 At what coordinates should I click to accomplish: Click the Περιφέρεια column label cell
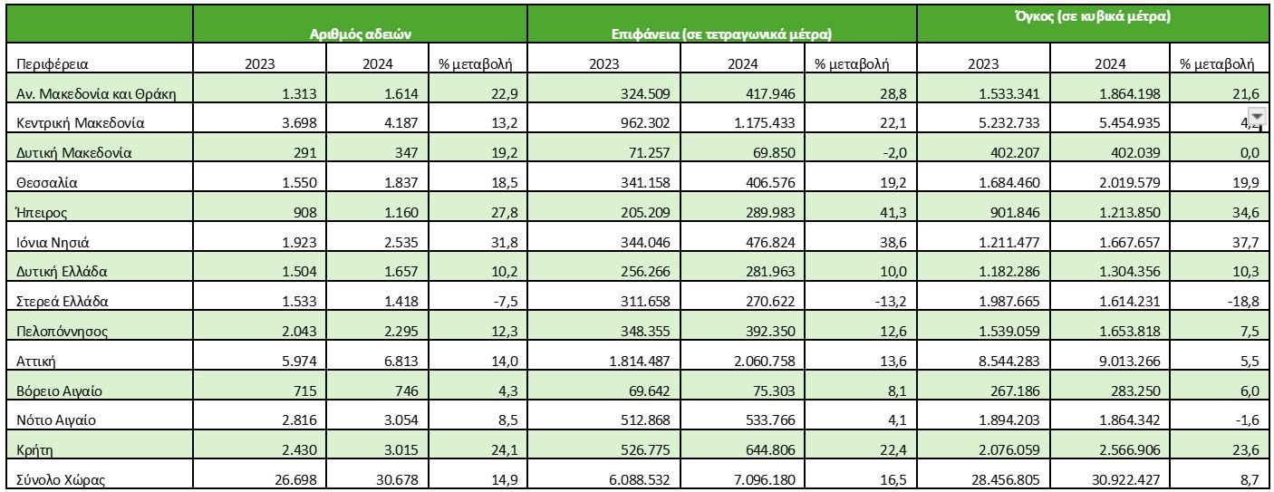pos(98,63)
